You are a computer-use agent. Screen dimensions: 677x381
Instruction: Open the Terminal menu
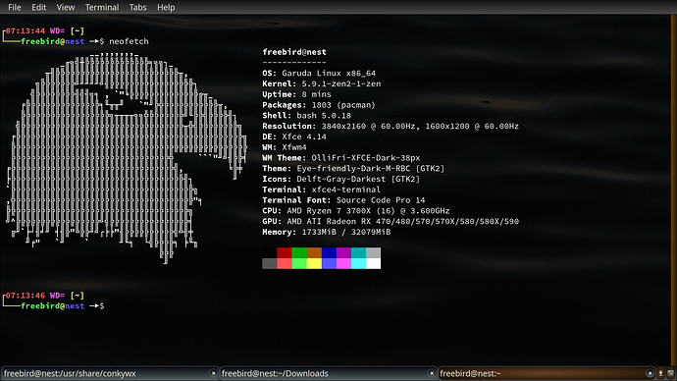[102, 7]
